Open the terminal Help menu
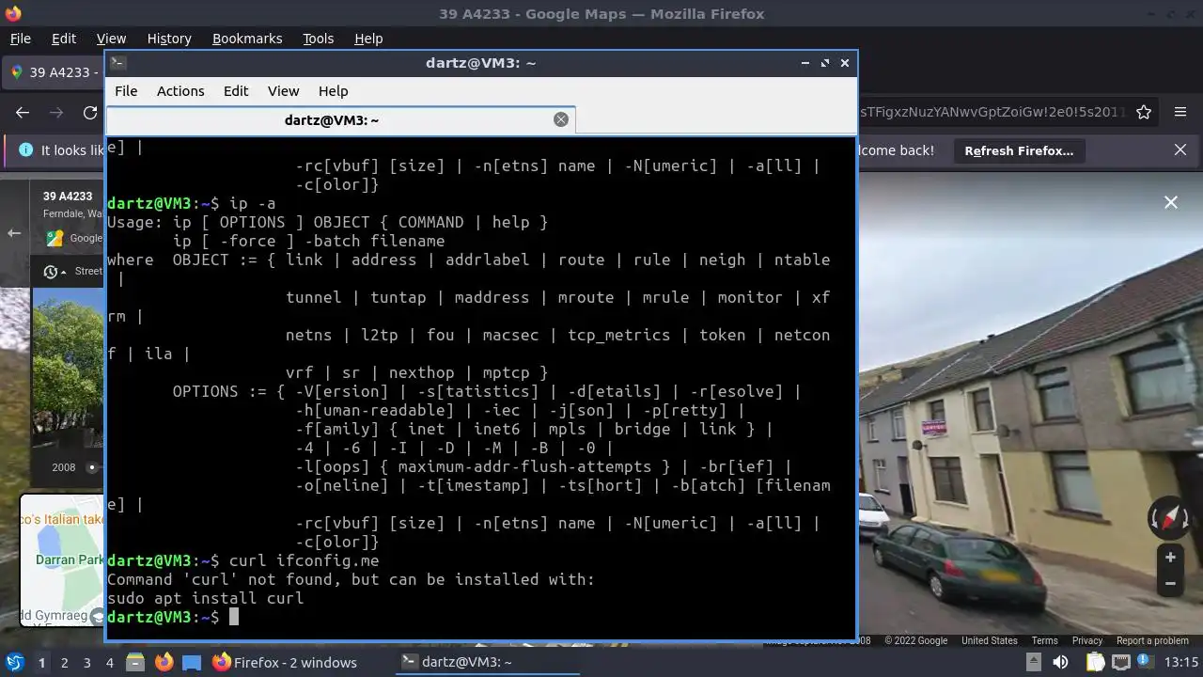Image resolution: width=1203 pixels, height=677 pixels. [x=333, y=91]
